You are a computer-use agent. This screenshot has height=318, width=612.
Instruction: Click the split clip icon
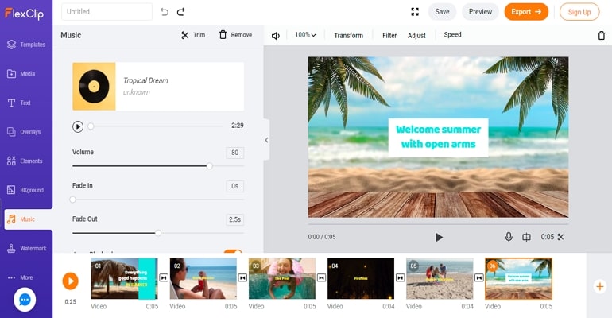[x=526, y=237]
